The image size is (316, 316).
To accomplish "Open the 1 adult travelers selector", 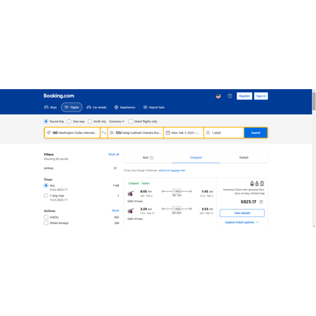I will click(x=224, y=133).
